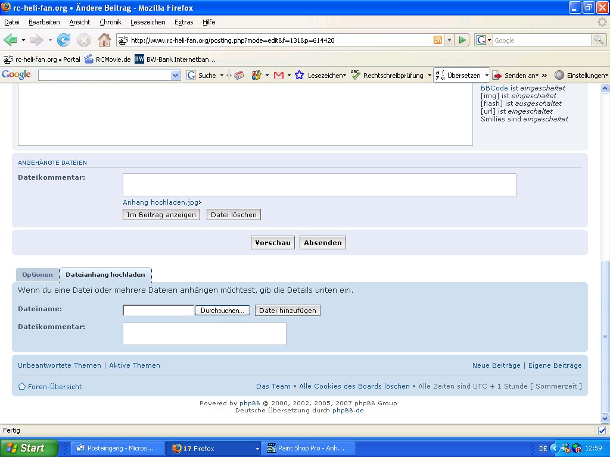610x457 pixels.
Task: Click the Alle Cookies des Boards löschen link
Action: [354, 386]
